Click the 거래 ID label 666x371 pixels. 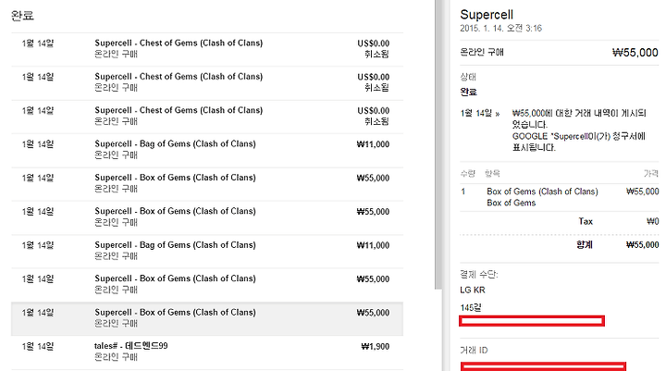tap(474, 351)
